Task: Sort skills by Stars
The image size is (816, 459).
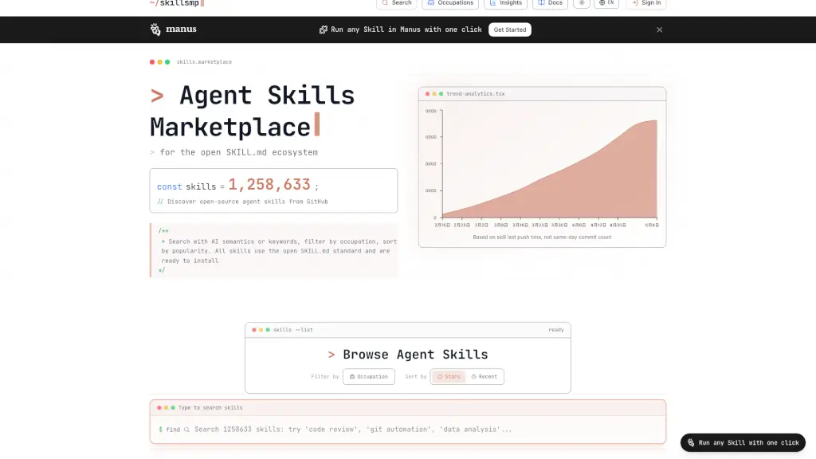Action: coord(449,376)
